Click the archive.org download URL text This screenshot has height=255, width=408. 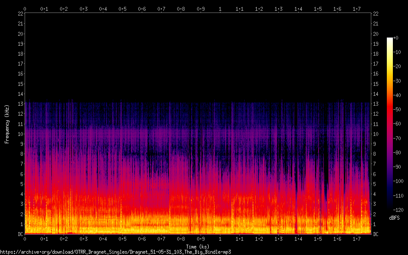coord(115,252)
